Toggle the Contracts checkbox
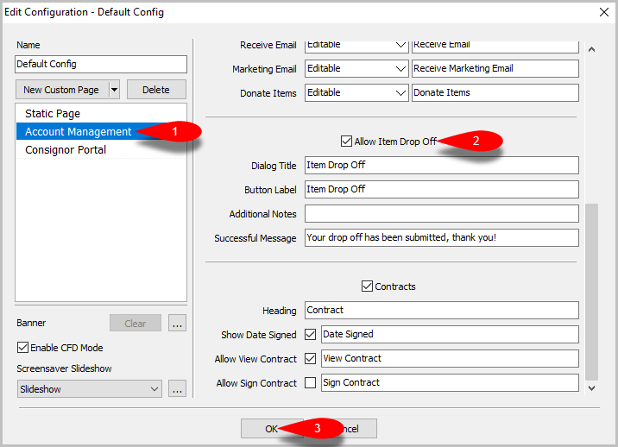This screenshot has height=447, width=618. tap(367, 286)
